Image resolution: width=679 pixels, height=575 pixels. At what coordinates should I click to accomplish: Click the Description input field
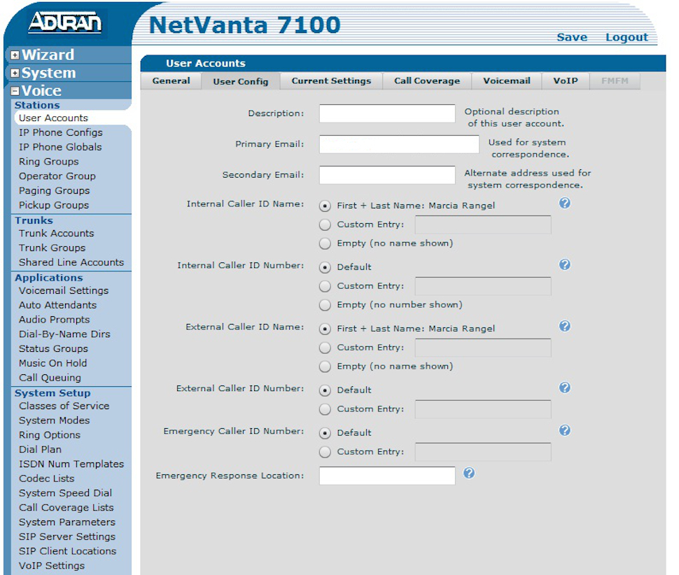pyautogui.click(x=387, y=113)
